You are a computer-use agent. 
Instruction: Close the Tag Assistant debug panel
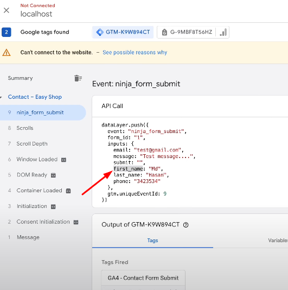point(7,10)
